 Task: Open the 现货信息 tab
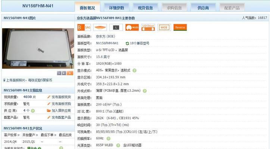[145, 7]
